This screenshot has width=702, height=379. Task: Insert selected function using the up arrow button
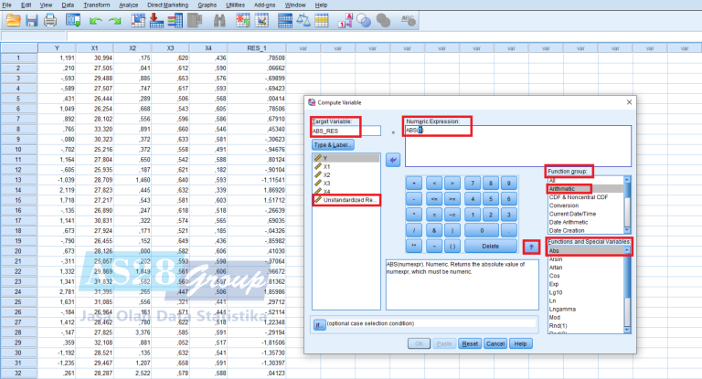[x=532, y=247]
